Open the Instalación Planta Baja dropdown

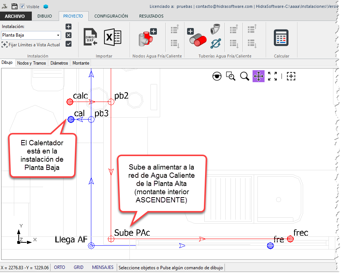[58, 35]
